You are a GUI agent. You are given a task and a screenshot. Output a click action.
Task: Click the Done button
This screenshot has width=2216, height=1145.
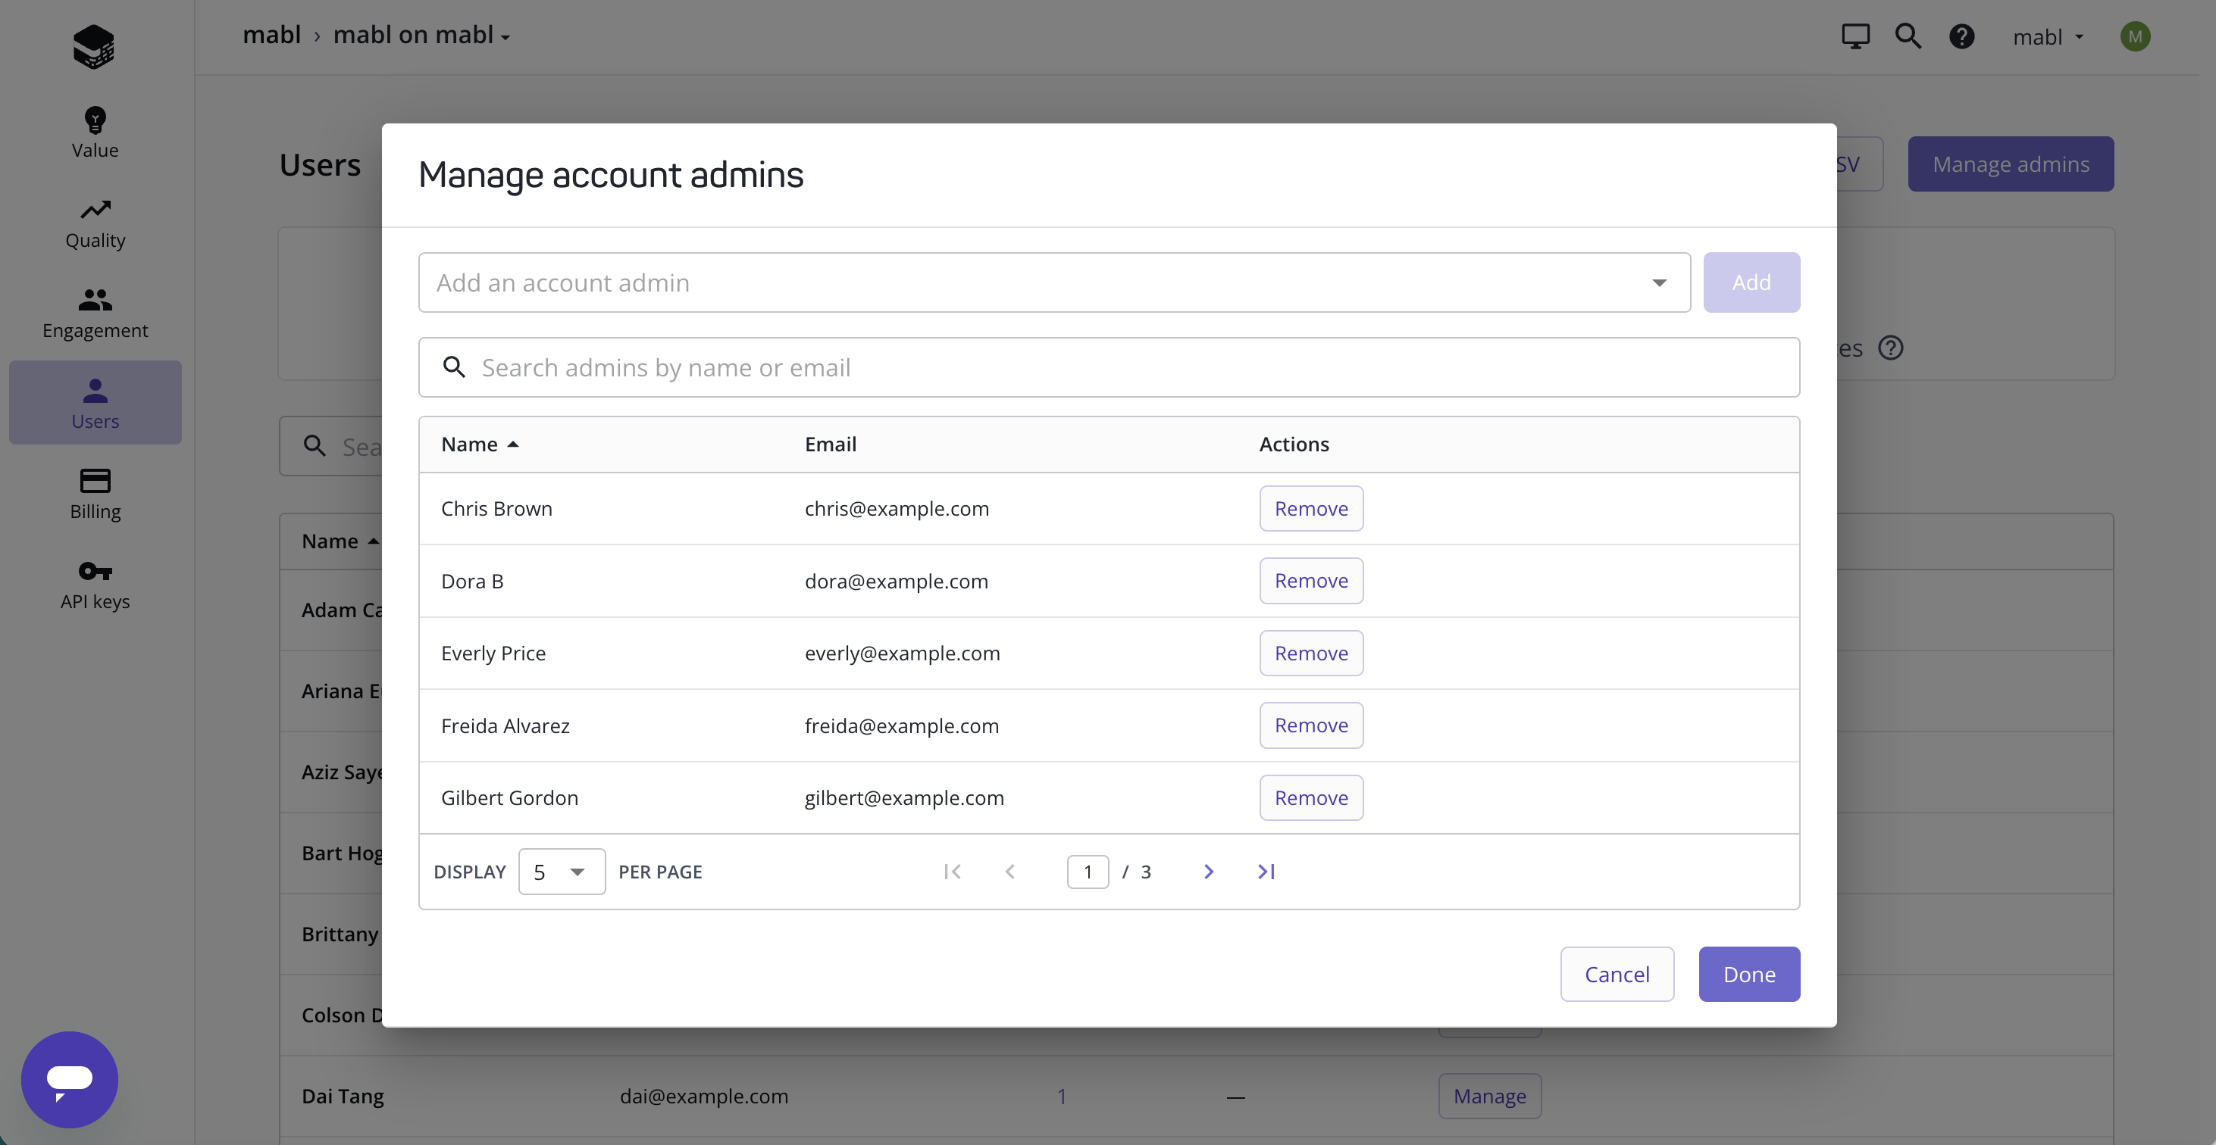click(1749, 974)
